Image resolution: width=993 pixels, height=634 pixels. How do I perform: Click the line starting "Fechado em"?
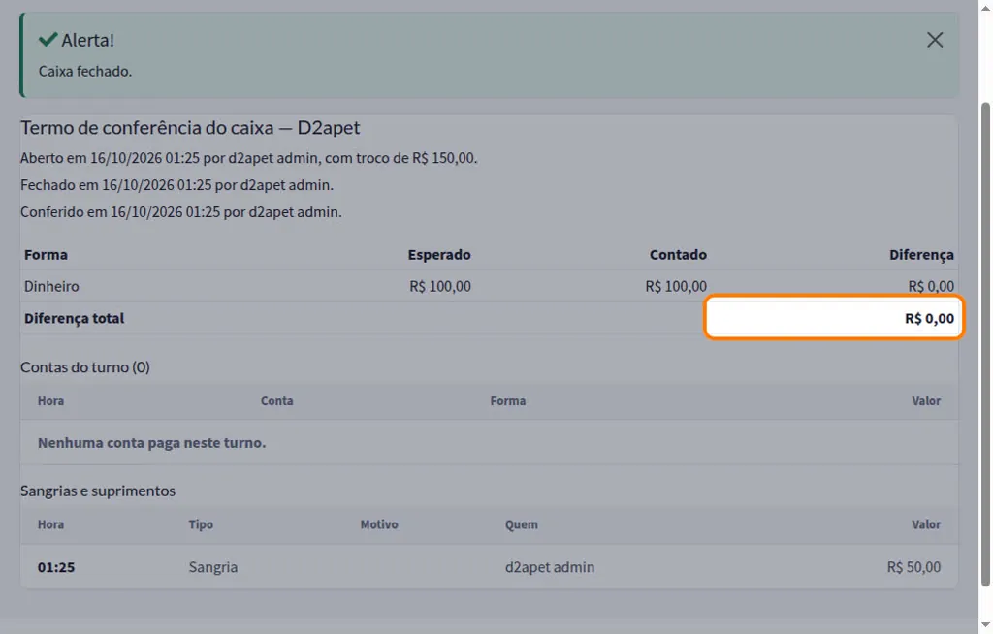176,185
